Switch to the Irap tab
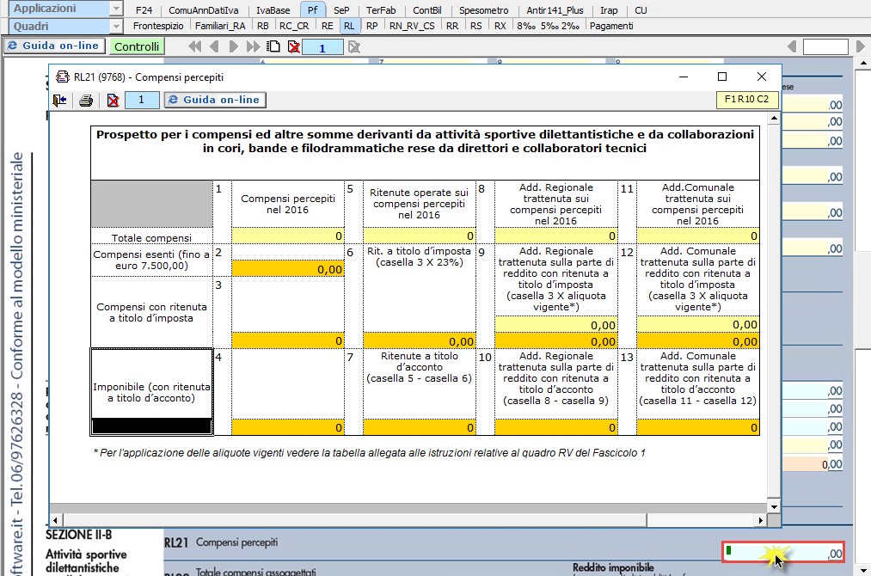This screenshot has width=871, height=576. (609, 10)
